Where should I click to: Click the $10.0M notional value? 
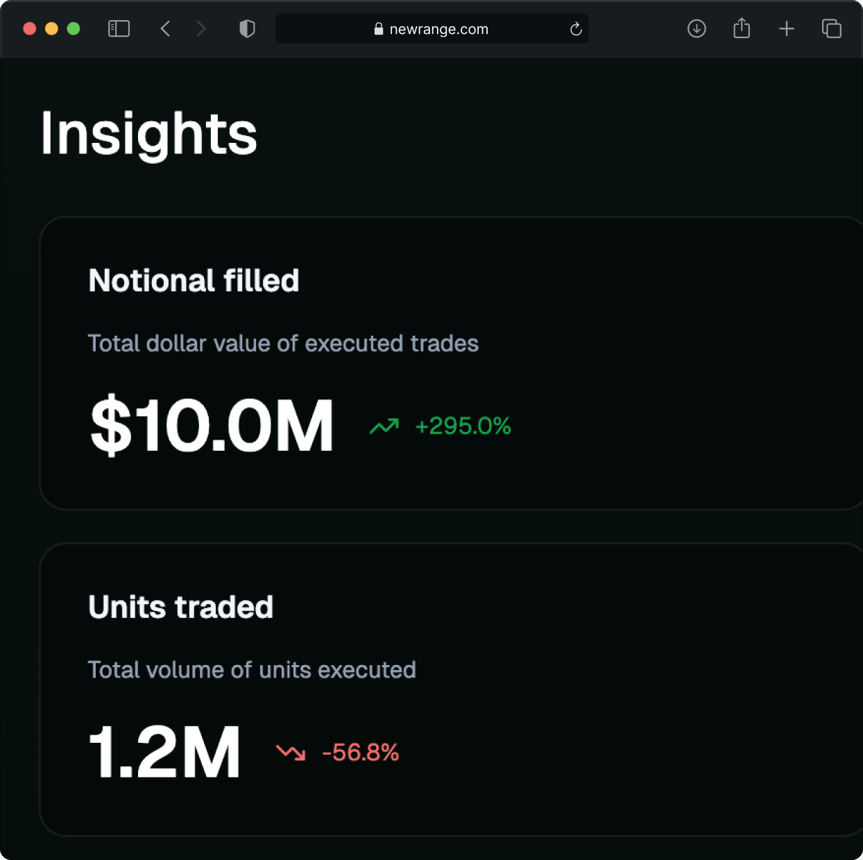tap(212, 426)
